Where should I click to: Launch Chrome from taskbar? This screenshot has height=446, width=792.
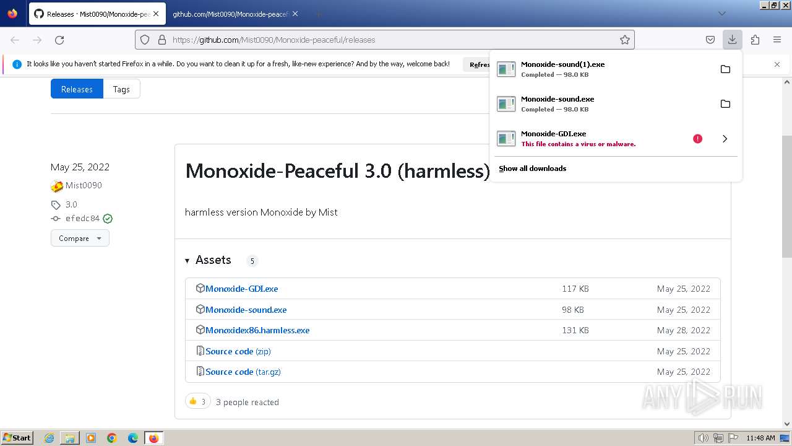pos(112,438)
